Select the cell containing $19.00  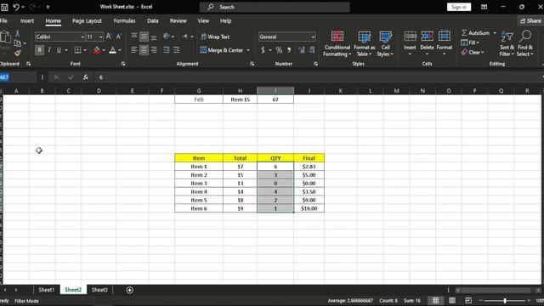(309, 208)
